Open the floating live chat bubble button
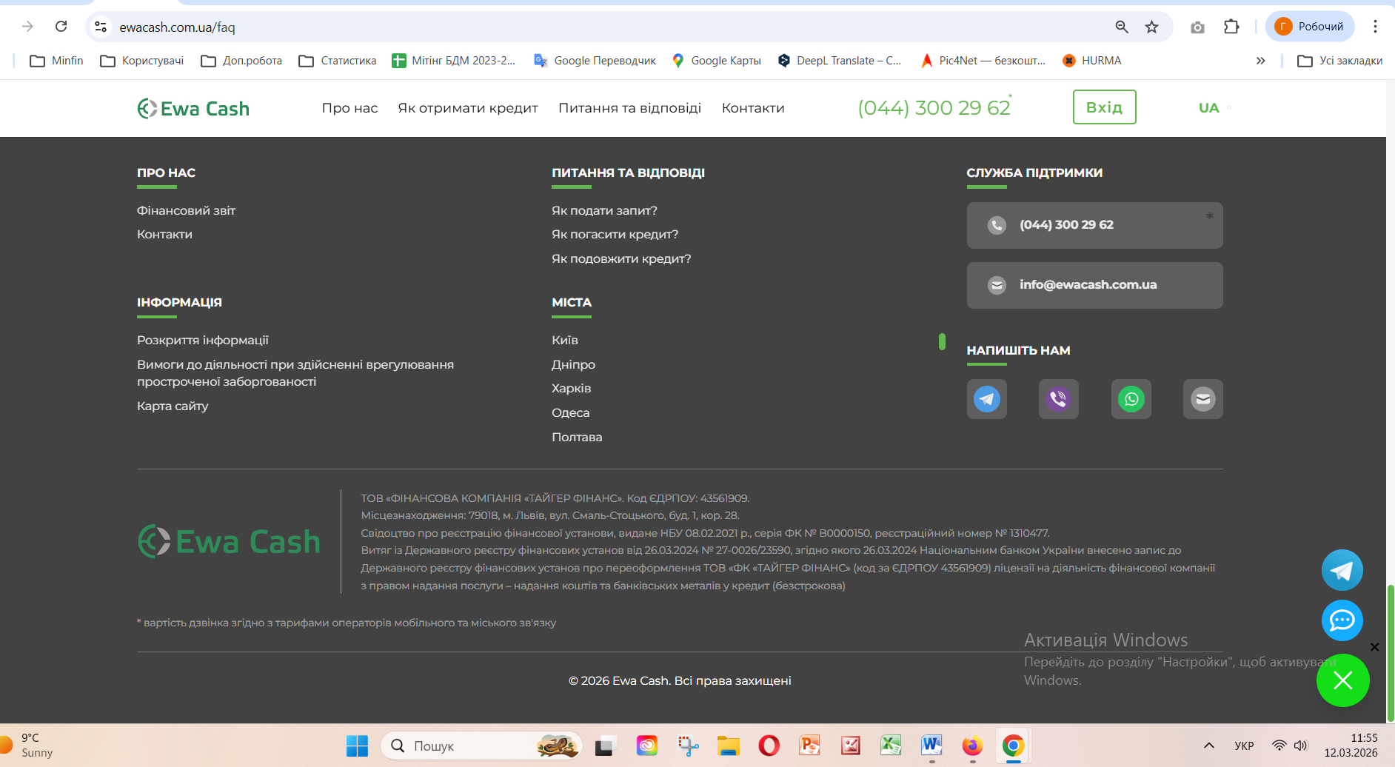This screenshot has width=1395, height=767. pos(1342,620)
